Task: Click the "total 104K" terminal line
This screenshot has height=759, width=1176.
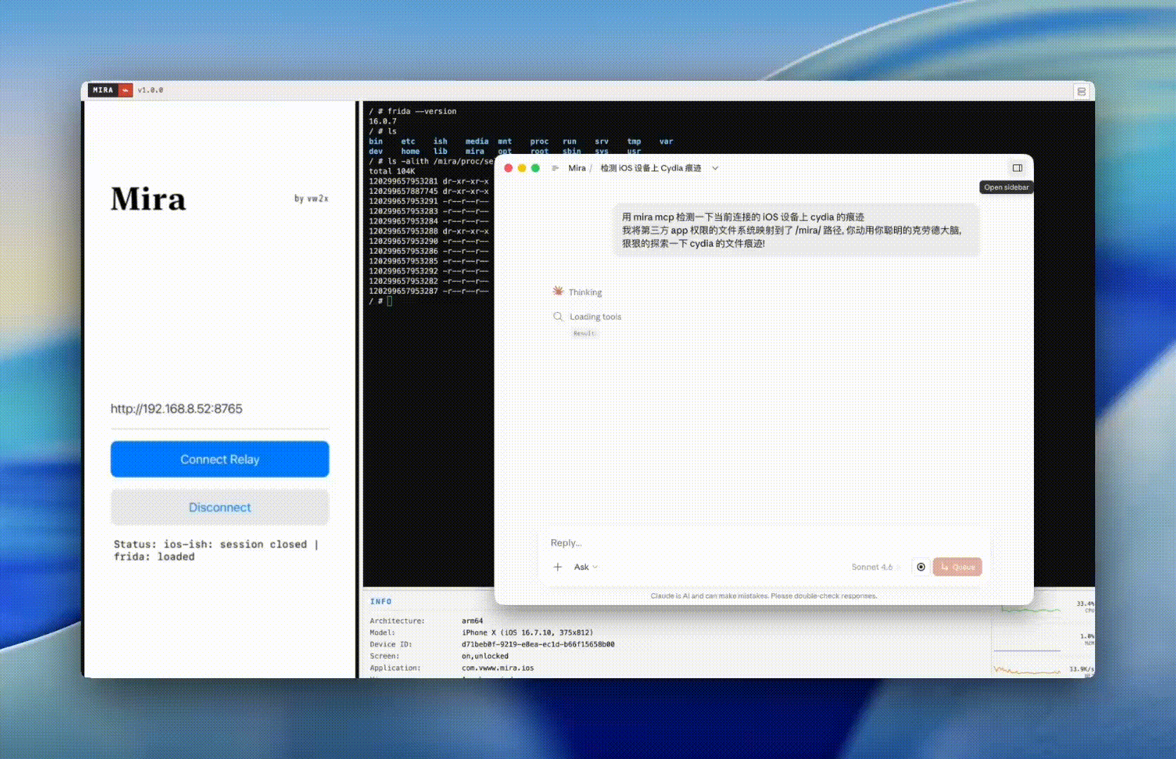Action: [x=392, y=171]
